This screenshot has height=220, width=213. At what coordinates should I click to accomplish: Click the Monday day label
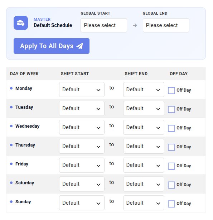[x=24, y=88]
